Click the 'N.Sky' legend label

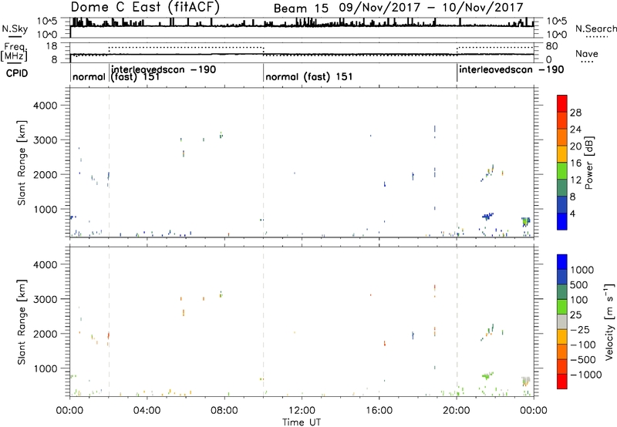coord(15,29)
